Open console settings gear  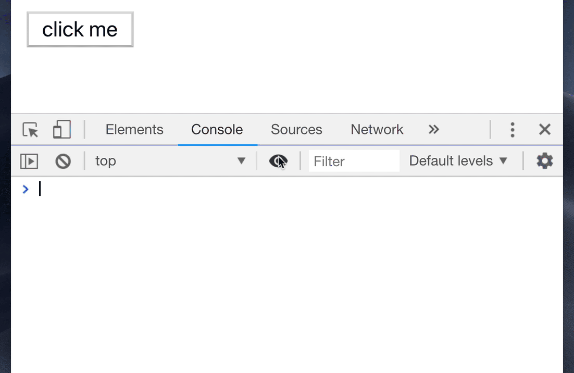click(544, 161)
